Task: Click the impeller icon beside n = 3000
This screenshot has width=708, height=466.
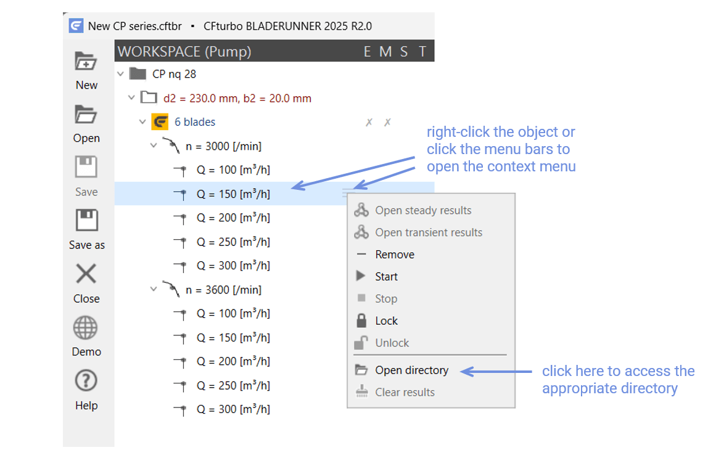Action: (x=171, y=145)
